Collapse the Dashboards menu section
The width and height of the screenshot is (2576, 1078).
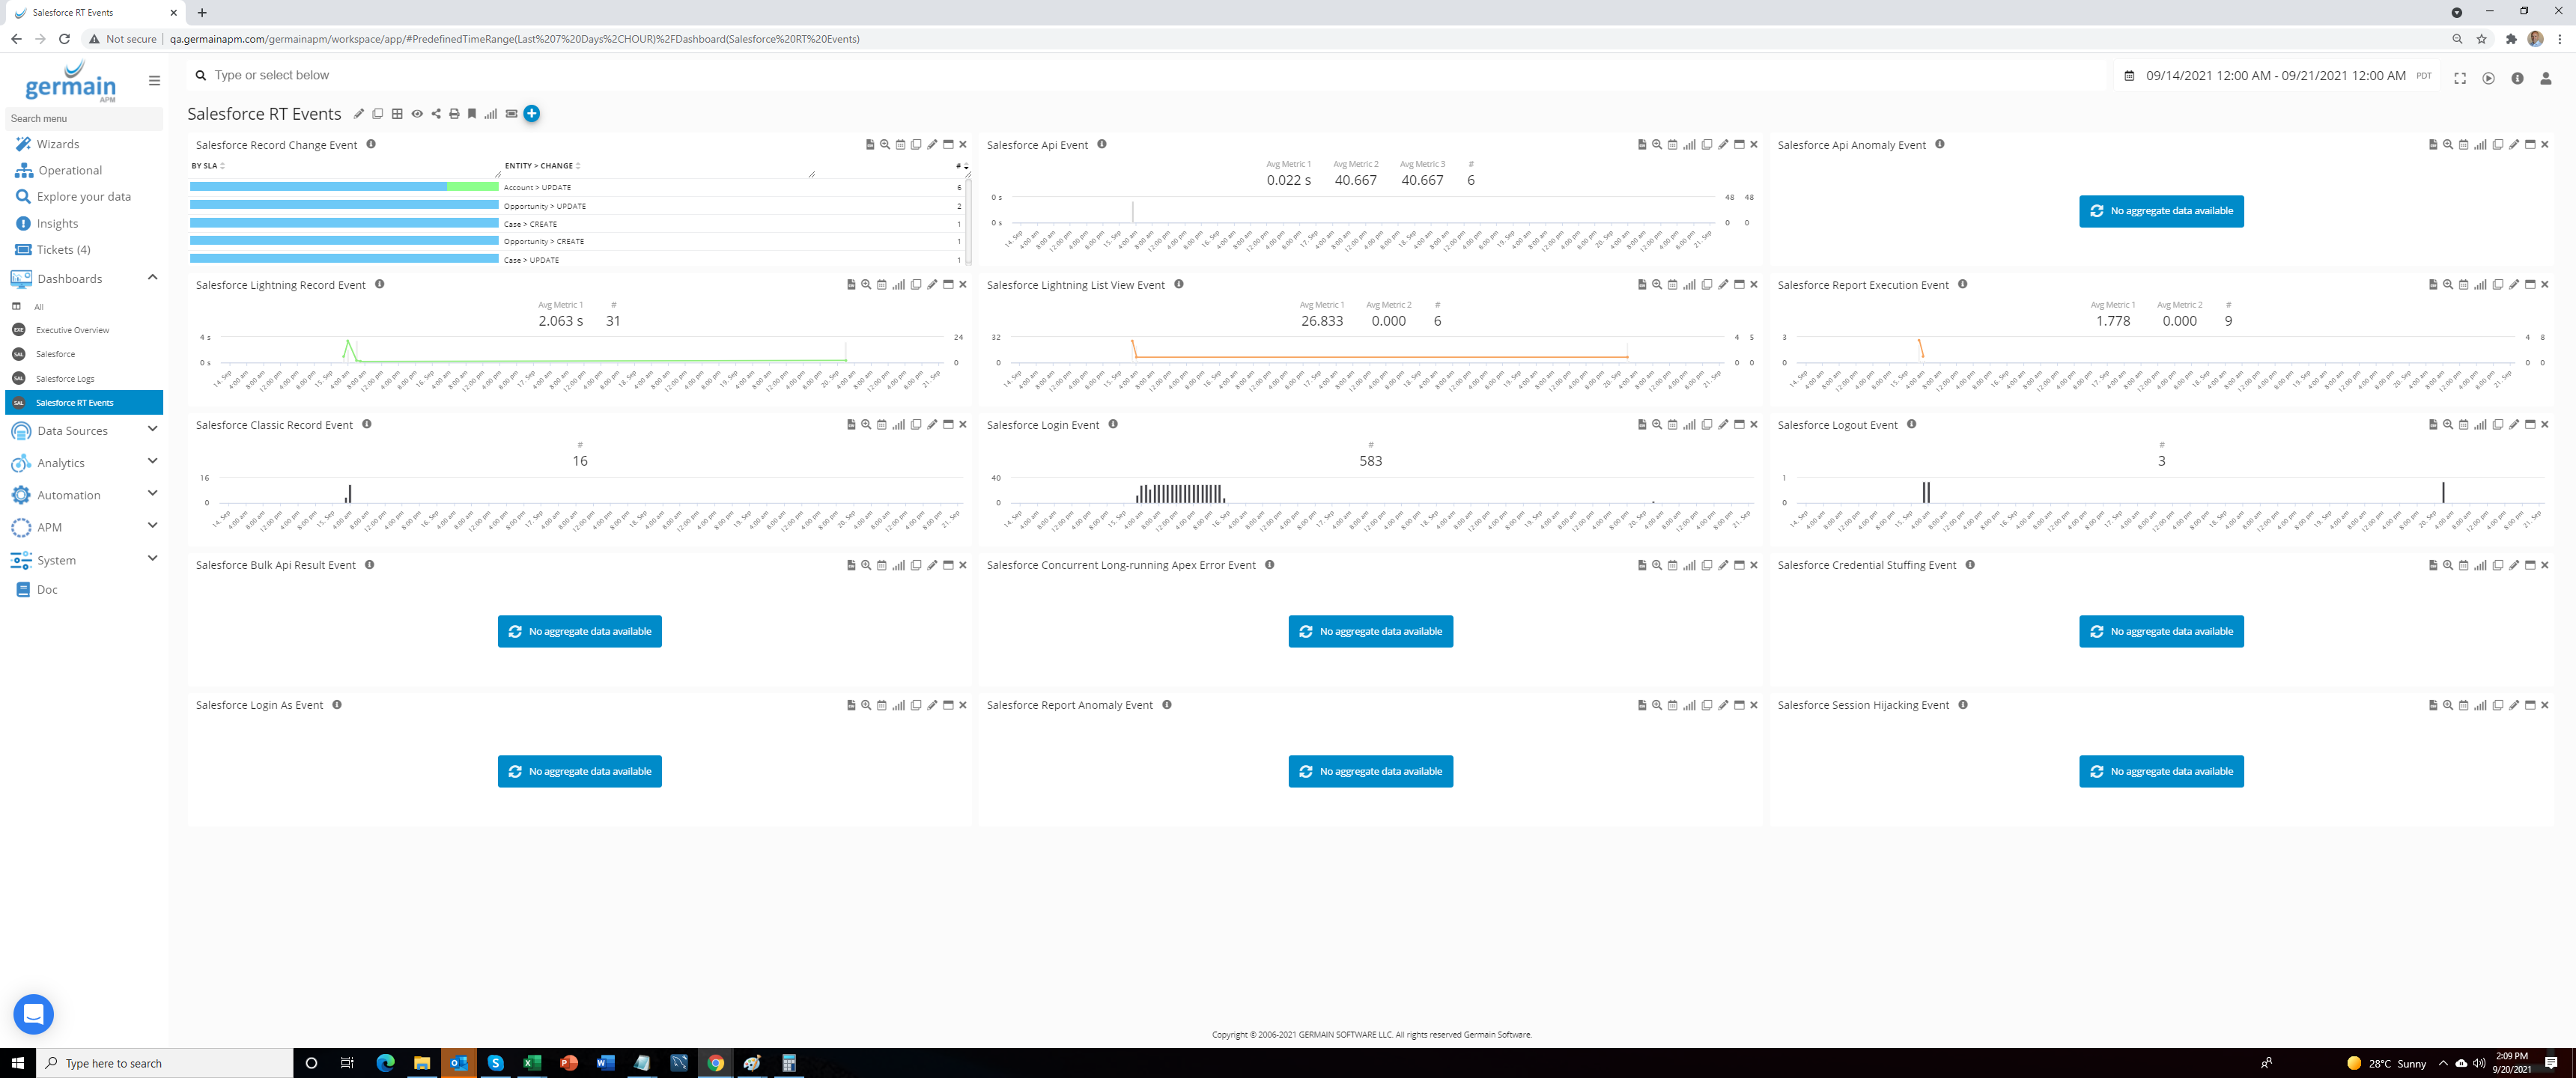click(x=152, y=278)
